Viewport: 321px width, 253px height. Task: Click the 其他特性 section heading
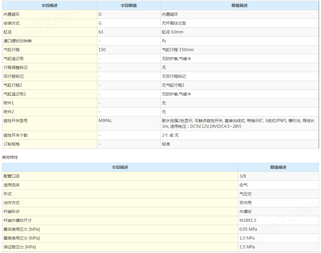coord(10,157)
